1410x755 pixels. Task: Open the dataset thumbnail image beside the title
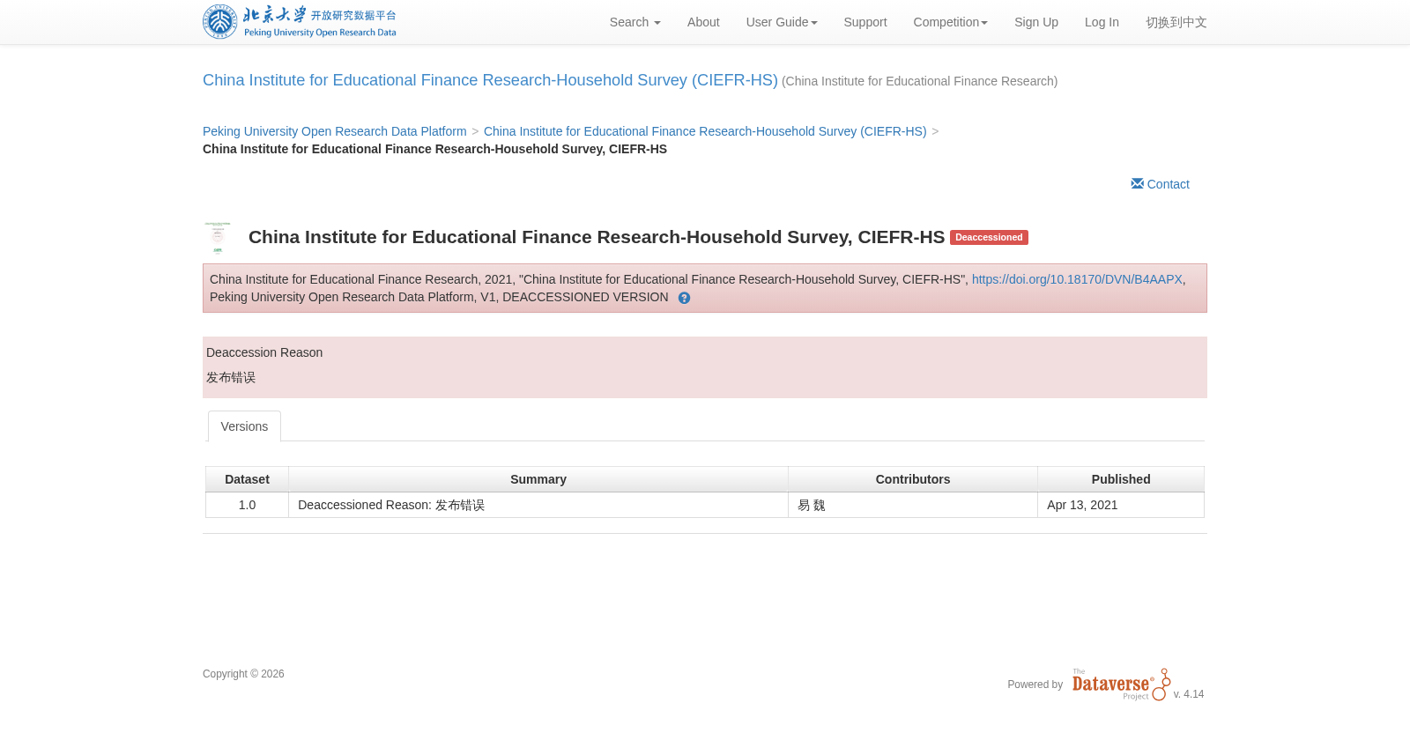pyautogui.click(x=218, y=237)
